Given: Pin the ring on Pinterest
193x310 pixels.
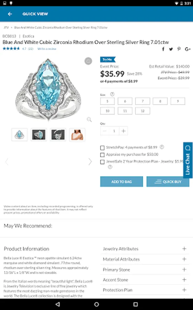Looking at the screenshot, I should click(179, 49).
